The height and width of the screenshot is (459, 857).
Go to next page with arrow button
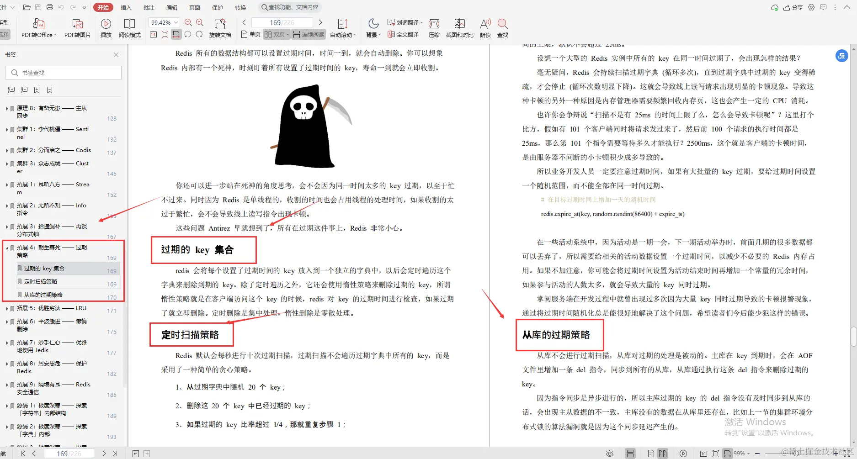pos(320,21)
